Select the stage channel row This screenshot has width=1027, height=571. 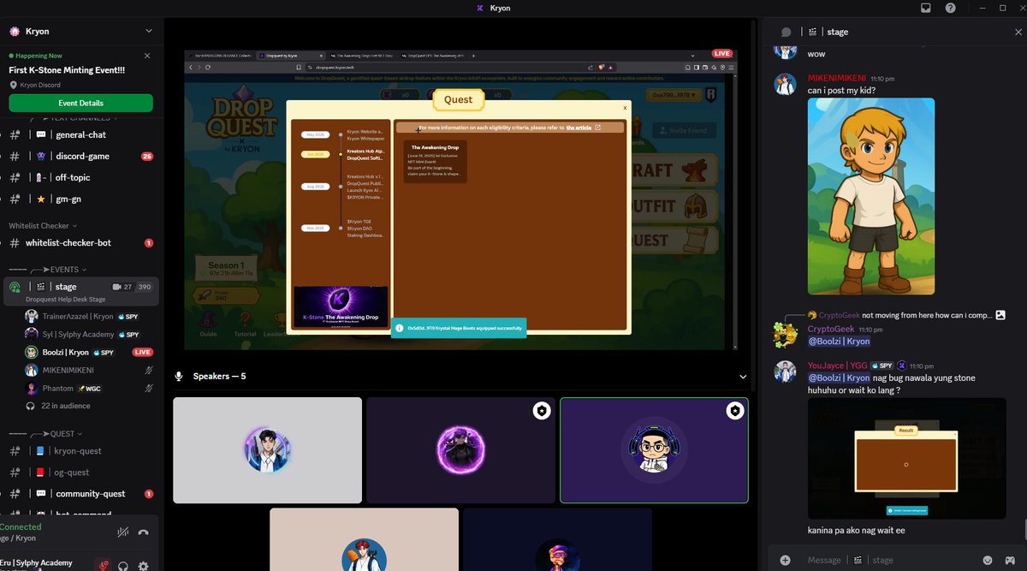click(x=80, y=291)
